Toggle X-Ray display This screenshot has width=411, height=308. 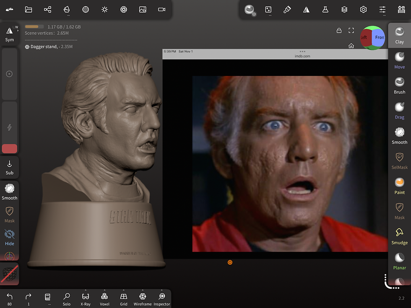tap(86, 299)
